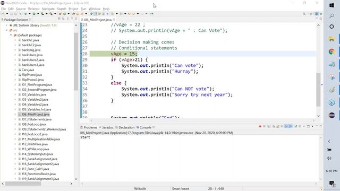Click Display Selected Console icon

tap(300, 126)
